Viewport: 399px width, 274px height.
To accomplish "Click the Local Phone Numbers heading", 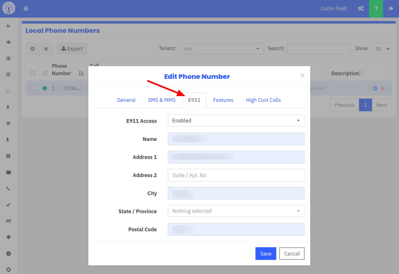I will [62, 30].
